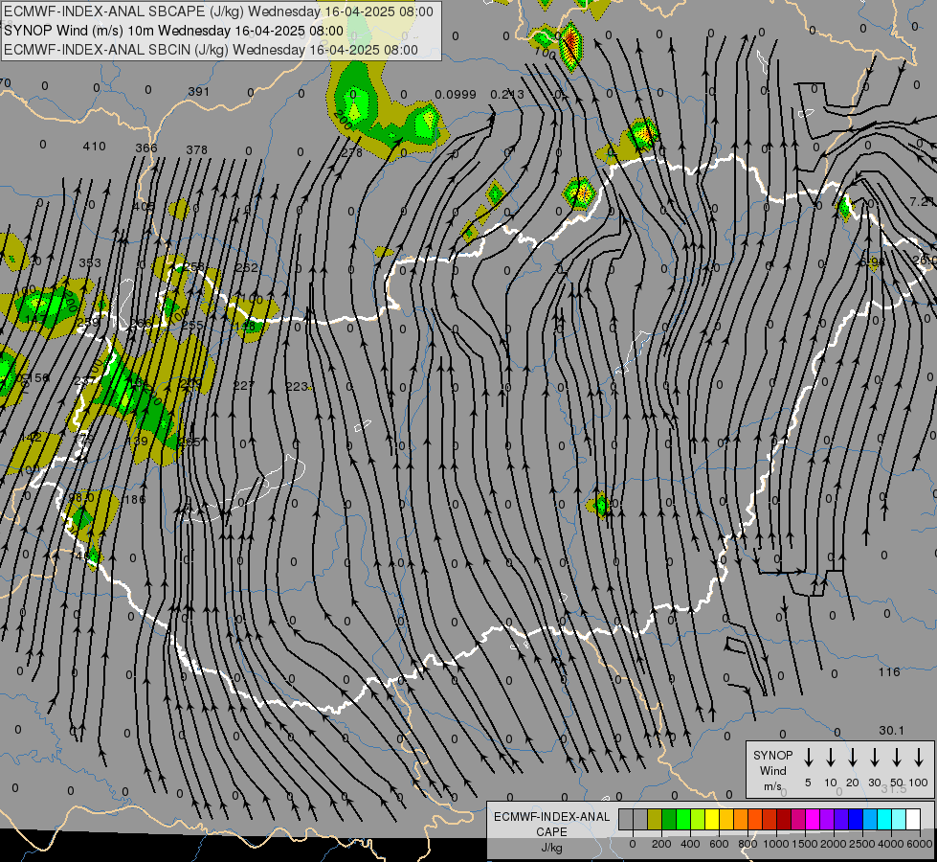The image size is (937, 862).
Task: Click the 'J/kg' unit under CAPE
Action: point(551,848)
